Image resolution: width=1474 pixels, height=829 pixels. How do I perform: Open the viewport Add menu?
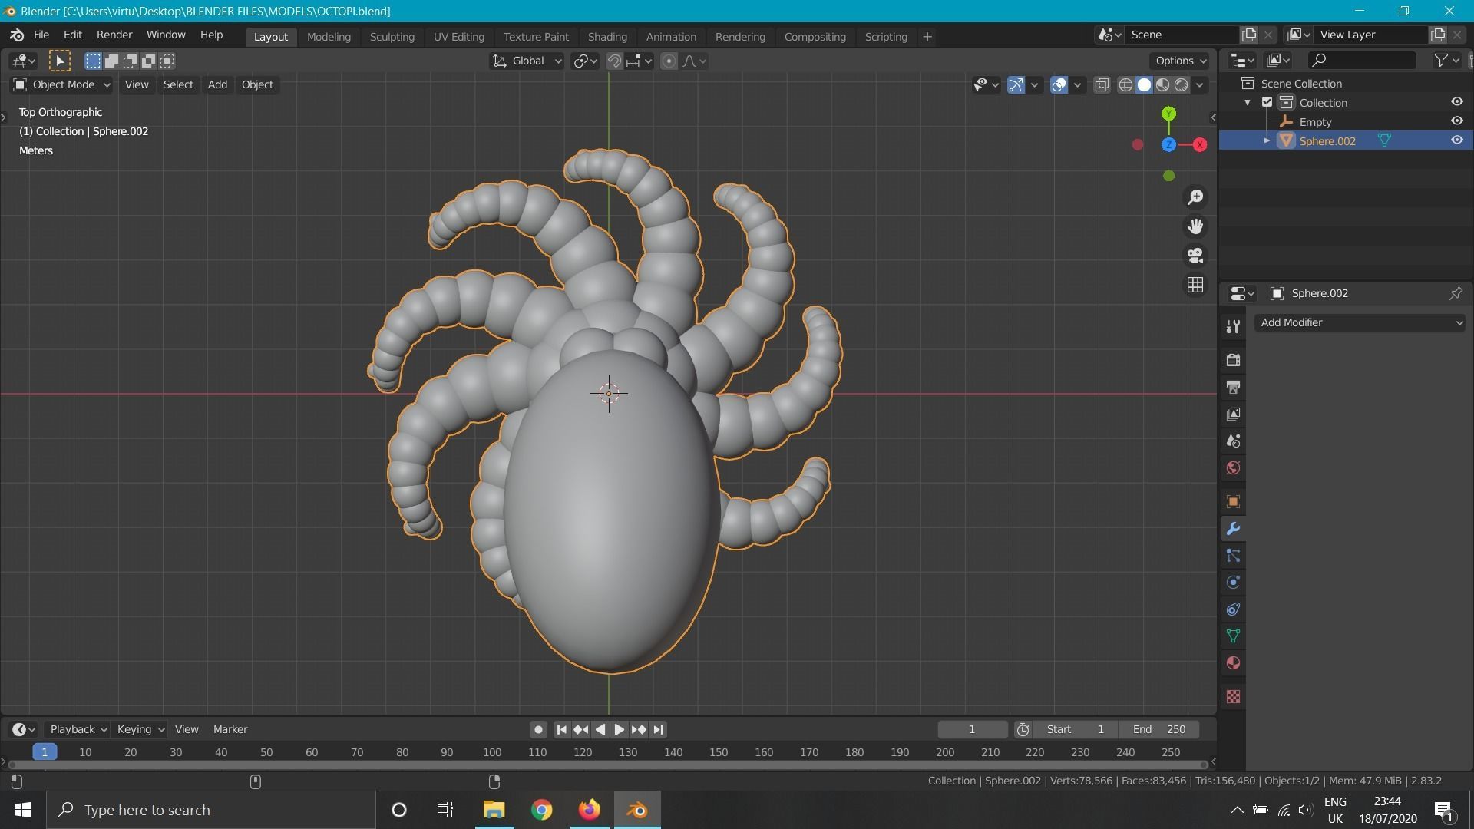[x=217, y=84]
